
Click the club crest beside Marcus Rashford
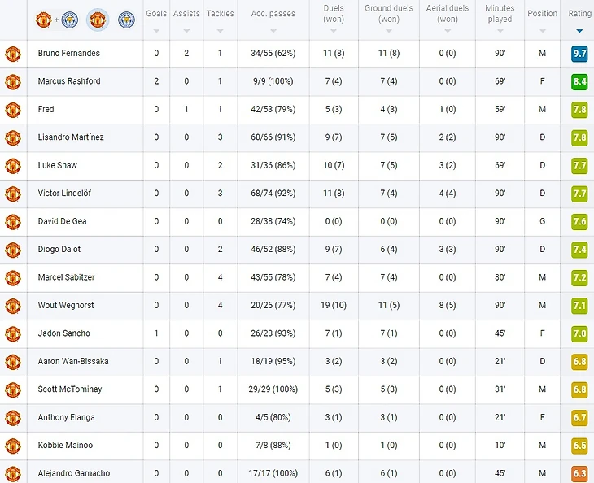[x=13, y=82]
